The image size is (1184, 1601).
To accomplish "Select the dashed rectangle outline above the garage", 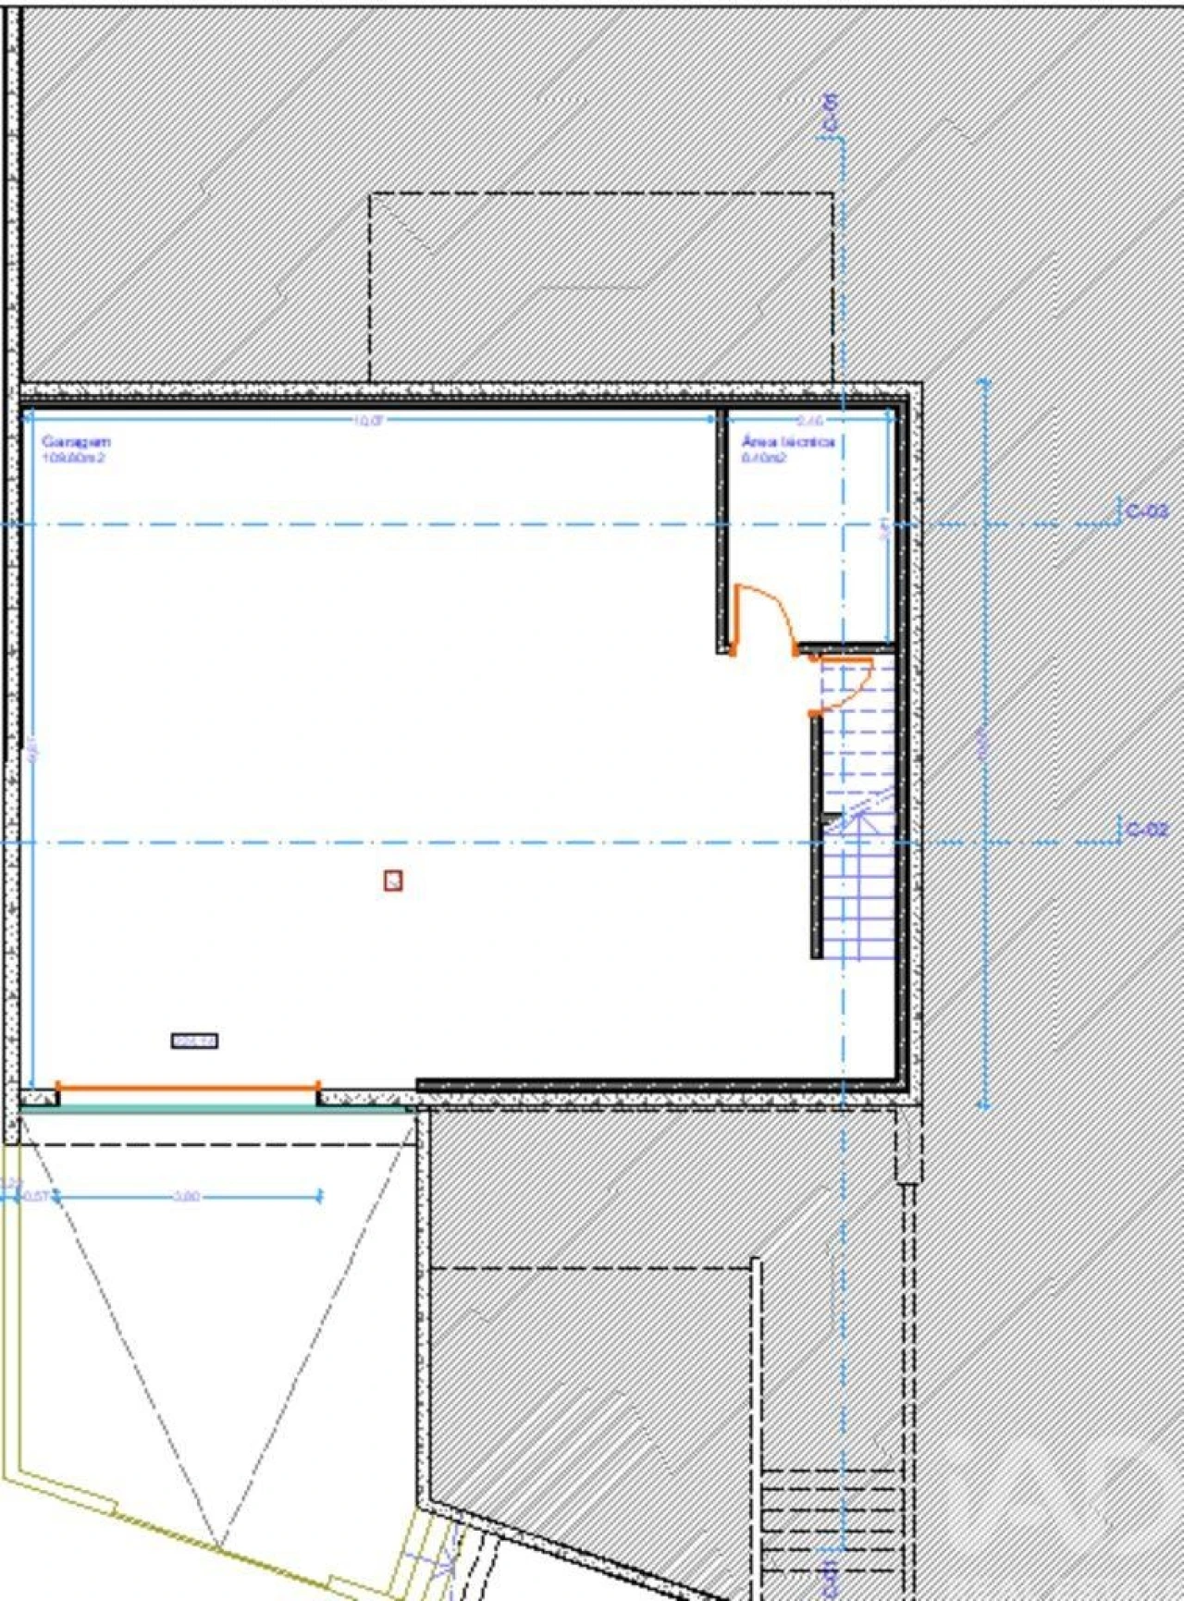I will coord(601,194).
